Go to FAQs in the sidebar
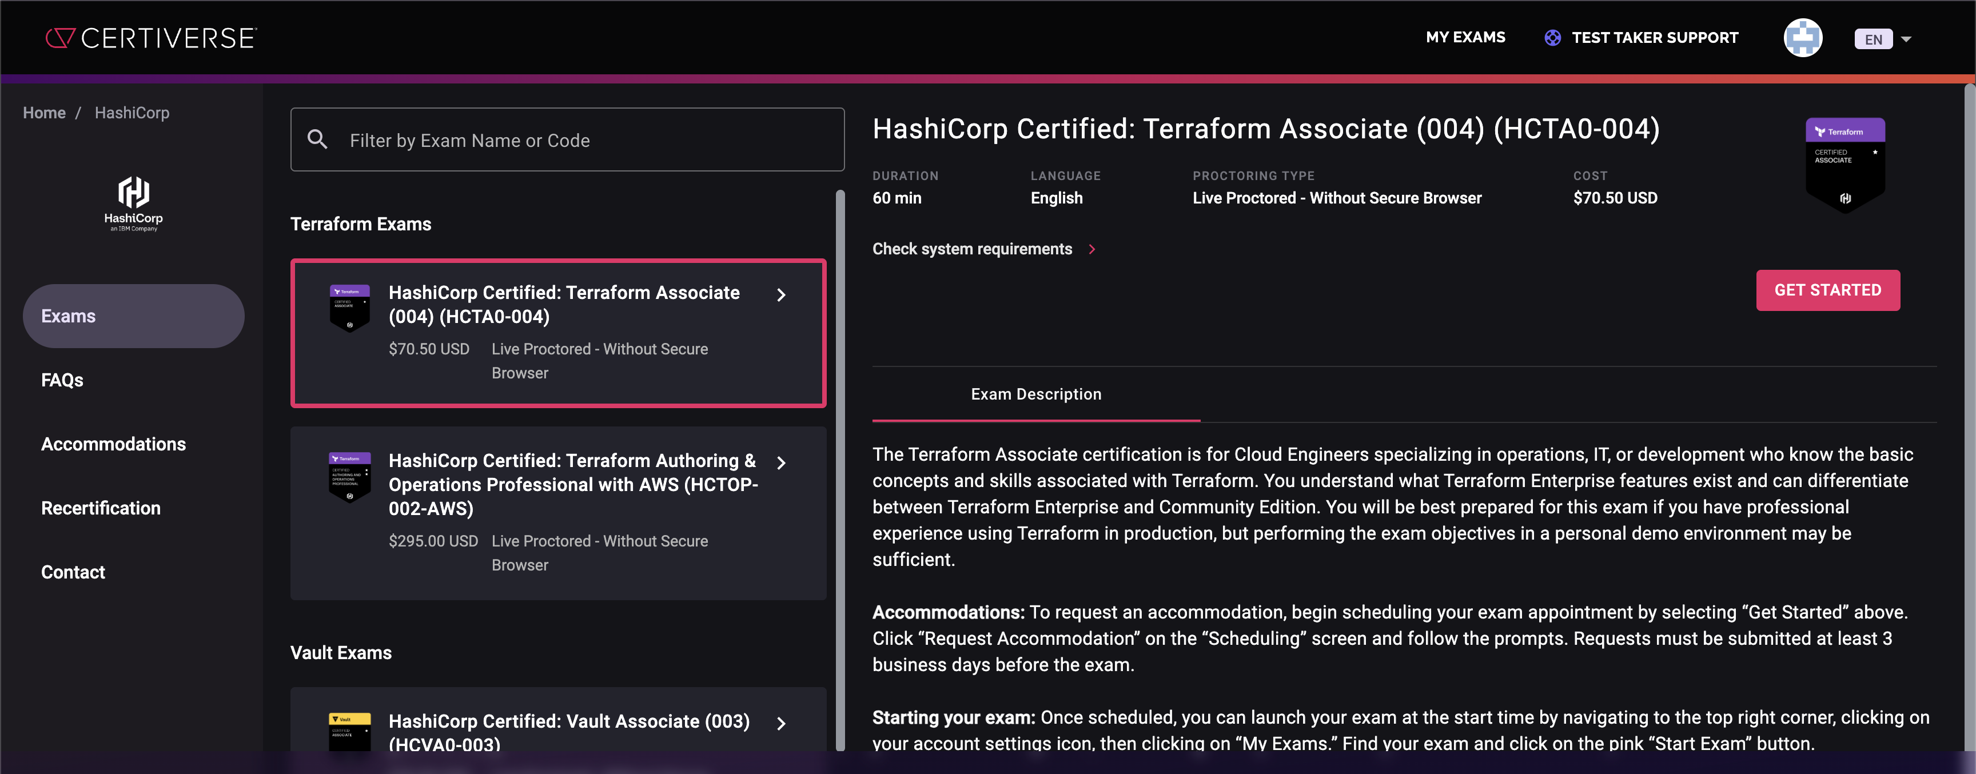This screenshot has height=774, width=1976. point(62,381)
